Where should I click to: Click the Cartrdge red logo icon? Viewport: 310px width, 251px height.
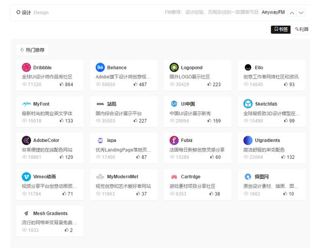click(174, 177)
